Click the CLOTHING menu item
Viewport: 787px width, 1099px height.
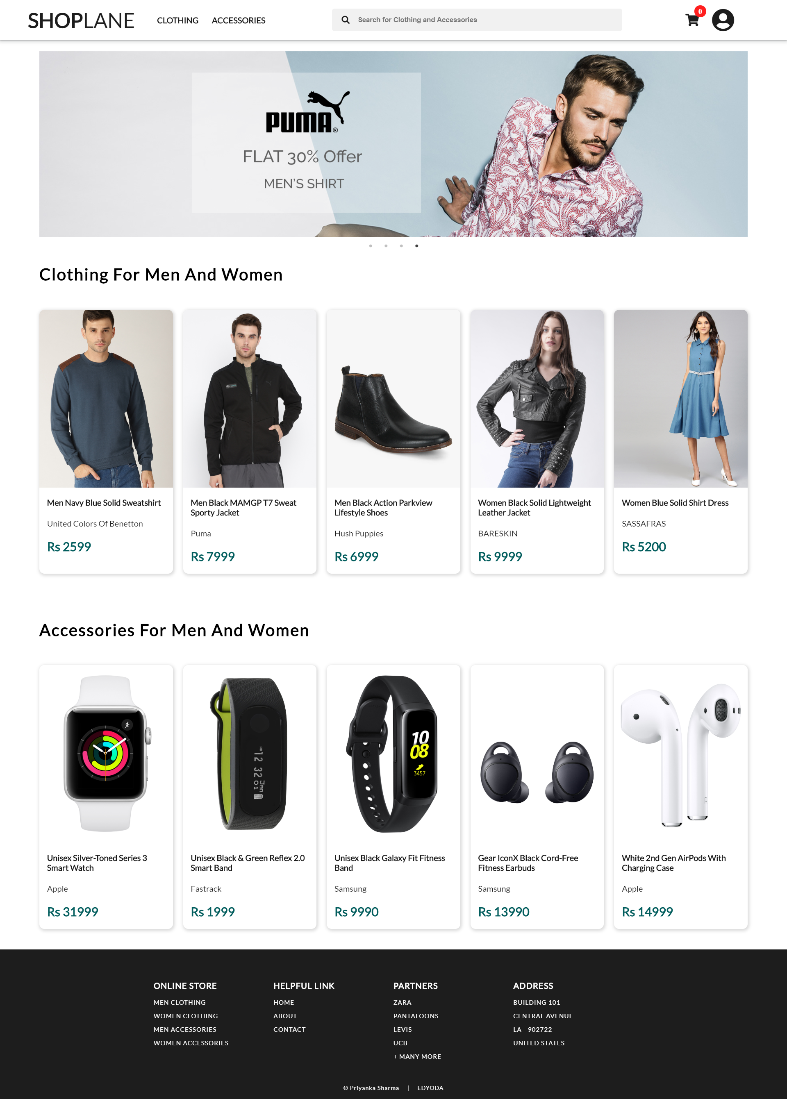point(177,20)
